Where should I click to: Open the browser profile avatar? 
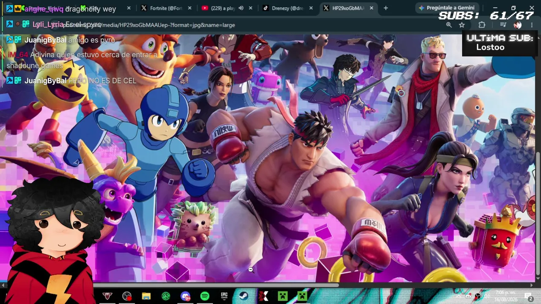[x=517, y=25]
